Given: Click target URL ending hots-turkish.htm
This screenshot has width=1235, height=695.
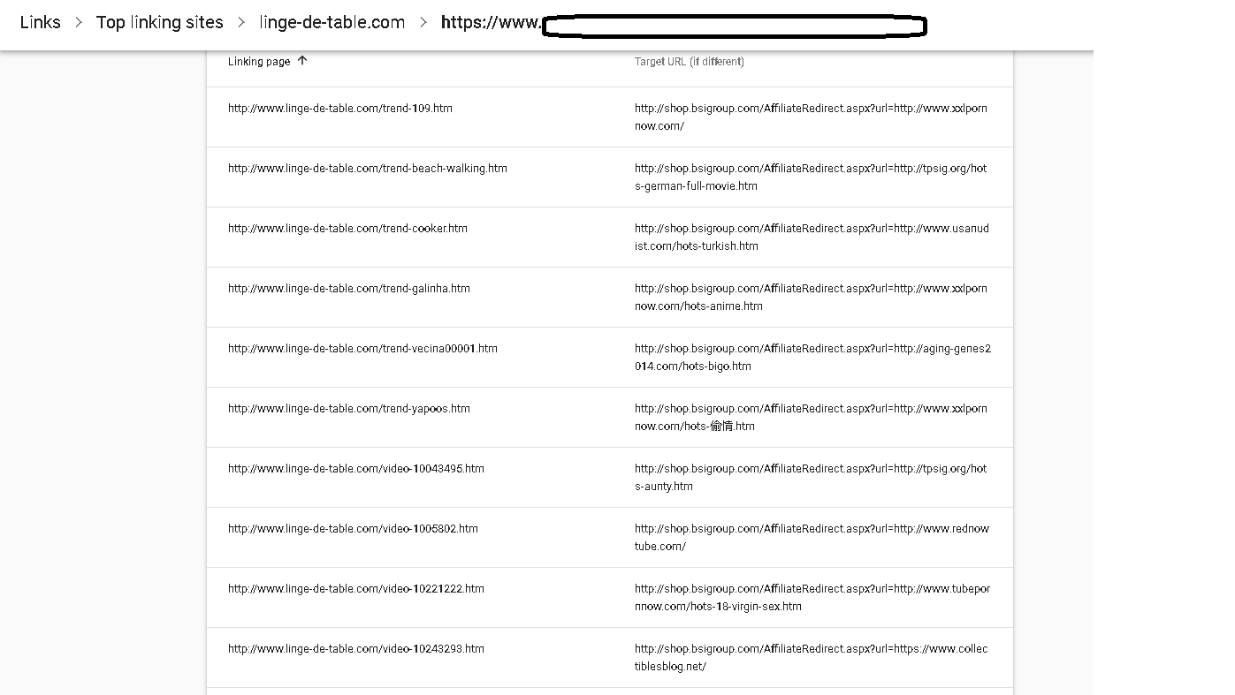Looking at the screenshot, I should click(x=812, y=238).
